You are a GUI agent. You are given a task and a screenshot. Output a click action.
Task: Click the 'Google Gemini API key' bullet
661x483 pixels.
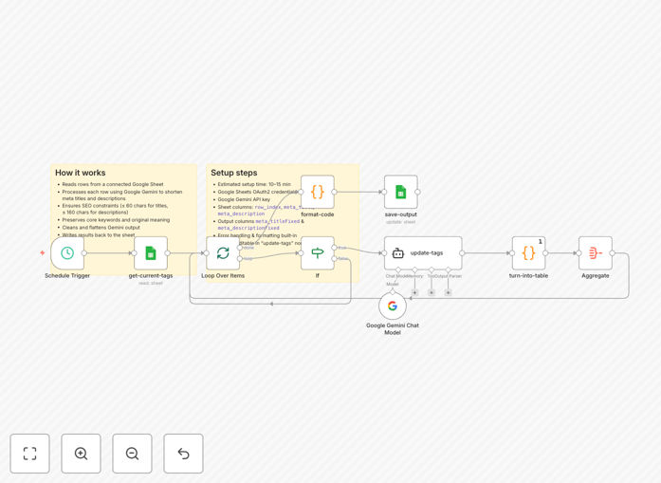(x=244, y=199)
